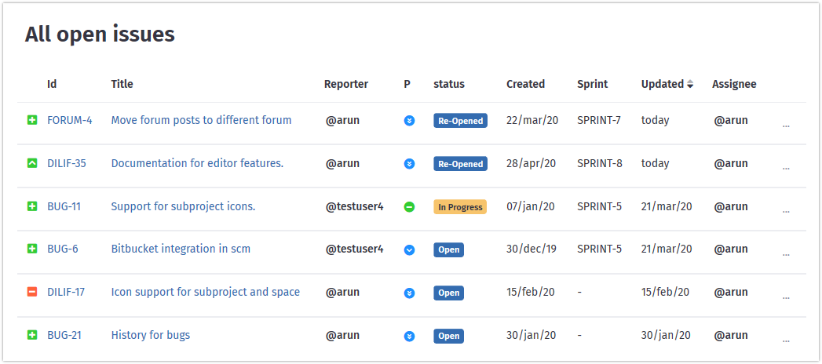Click the Re-Opened status badge for DILIF-35

pyautogui.click(x=460, y=164)
